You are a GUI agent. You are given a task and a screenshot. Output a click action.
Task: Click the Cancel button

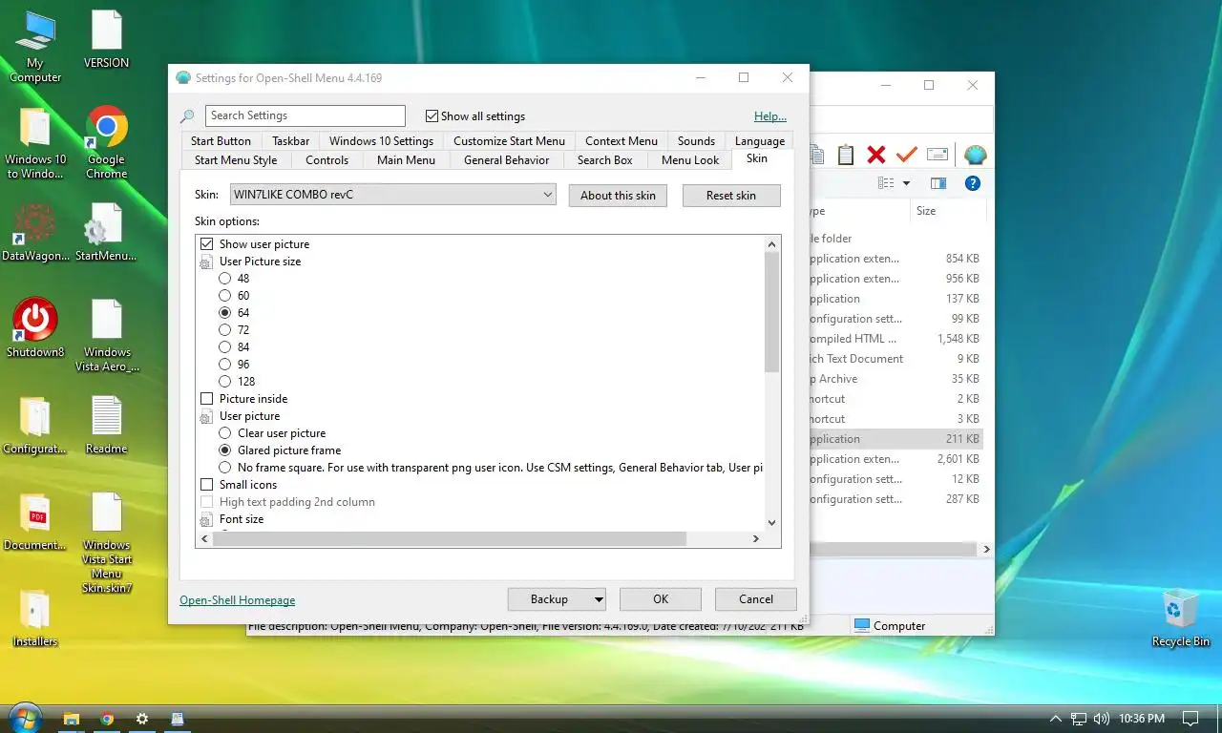click(756, 599)
